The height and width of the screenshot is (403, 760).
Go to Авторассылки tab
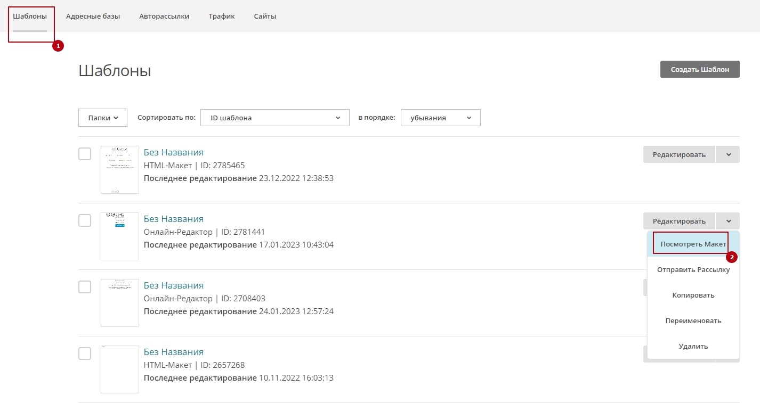pos(164,17)
